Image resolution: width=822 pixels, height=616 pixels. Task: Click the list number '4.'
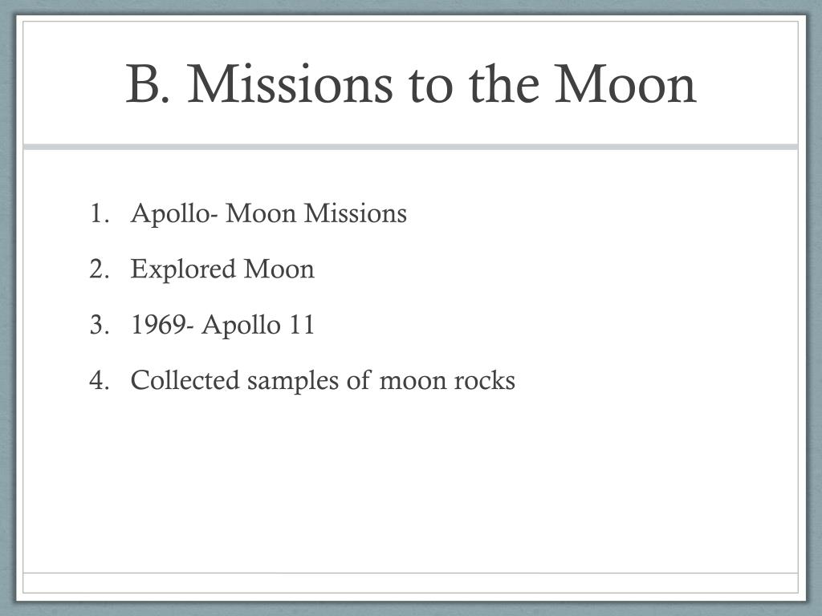99,380
